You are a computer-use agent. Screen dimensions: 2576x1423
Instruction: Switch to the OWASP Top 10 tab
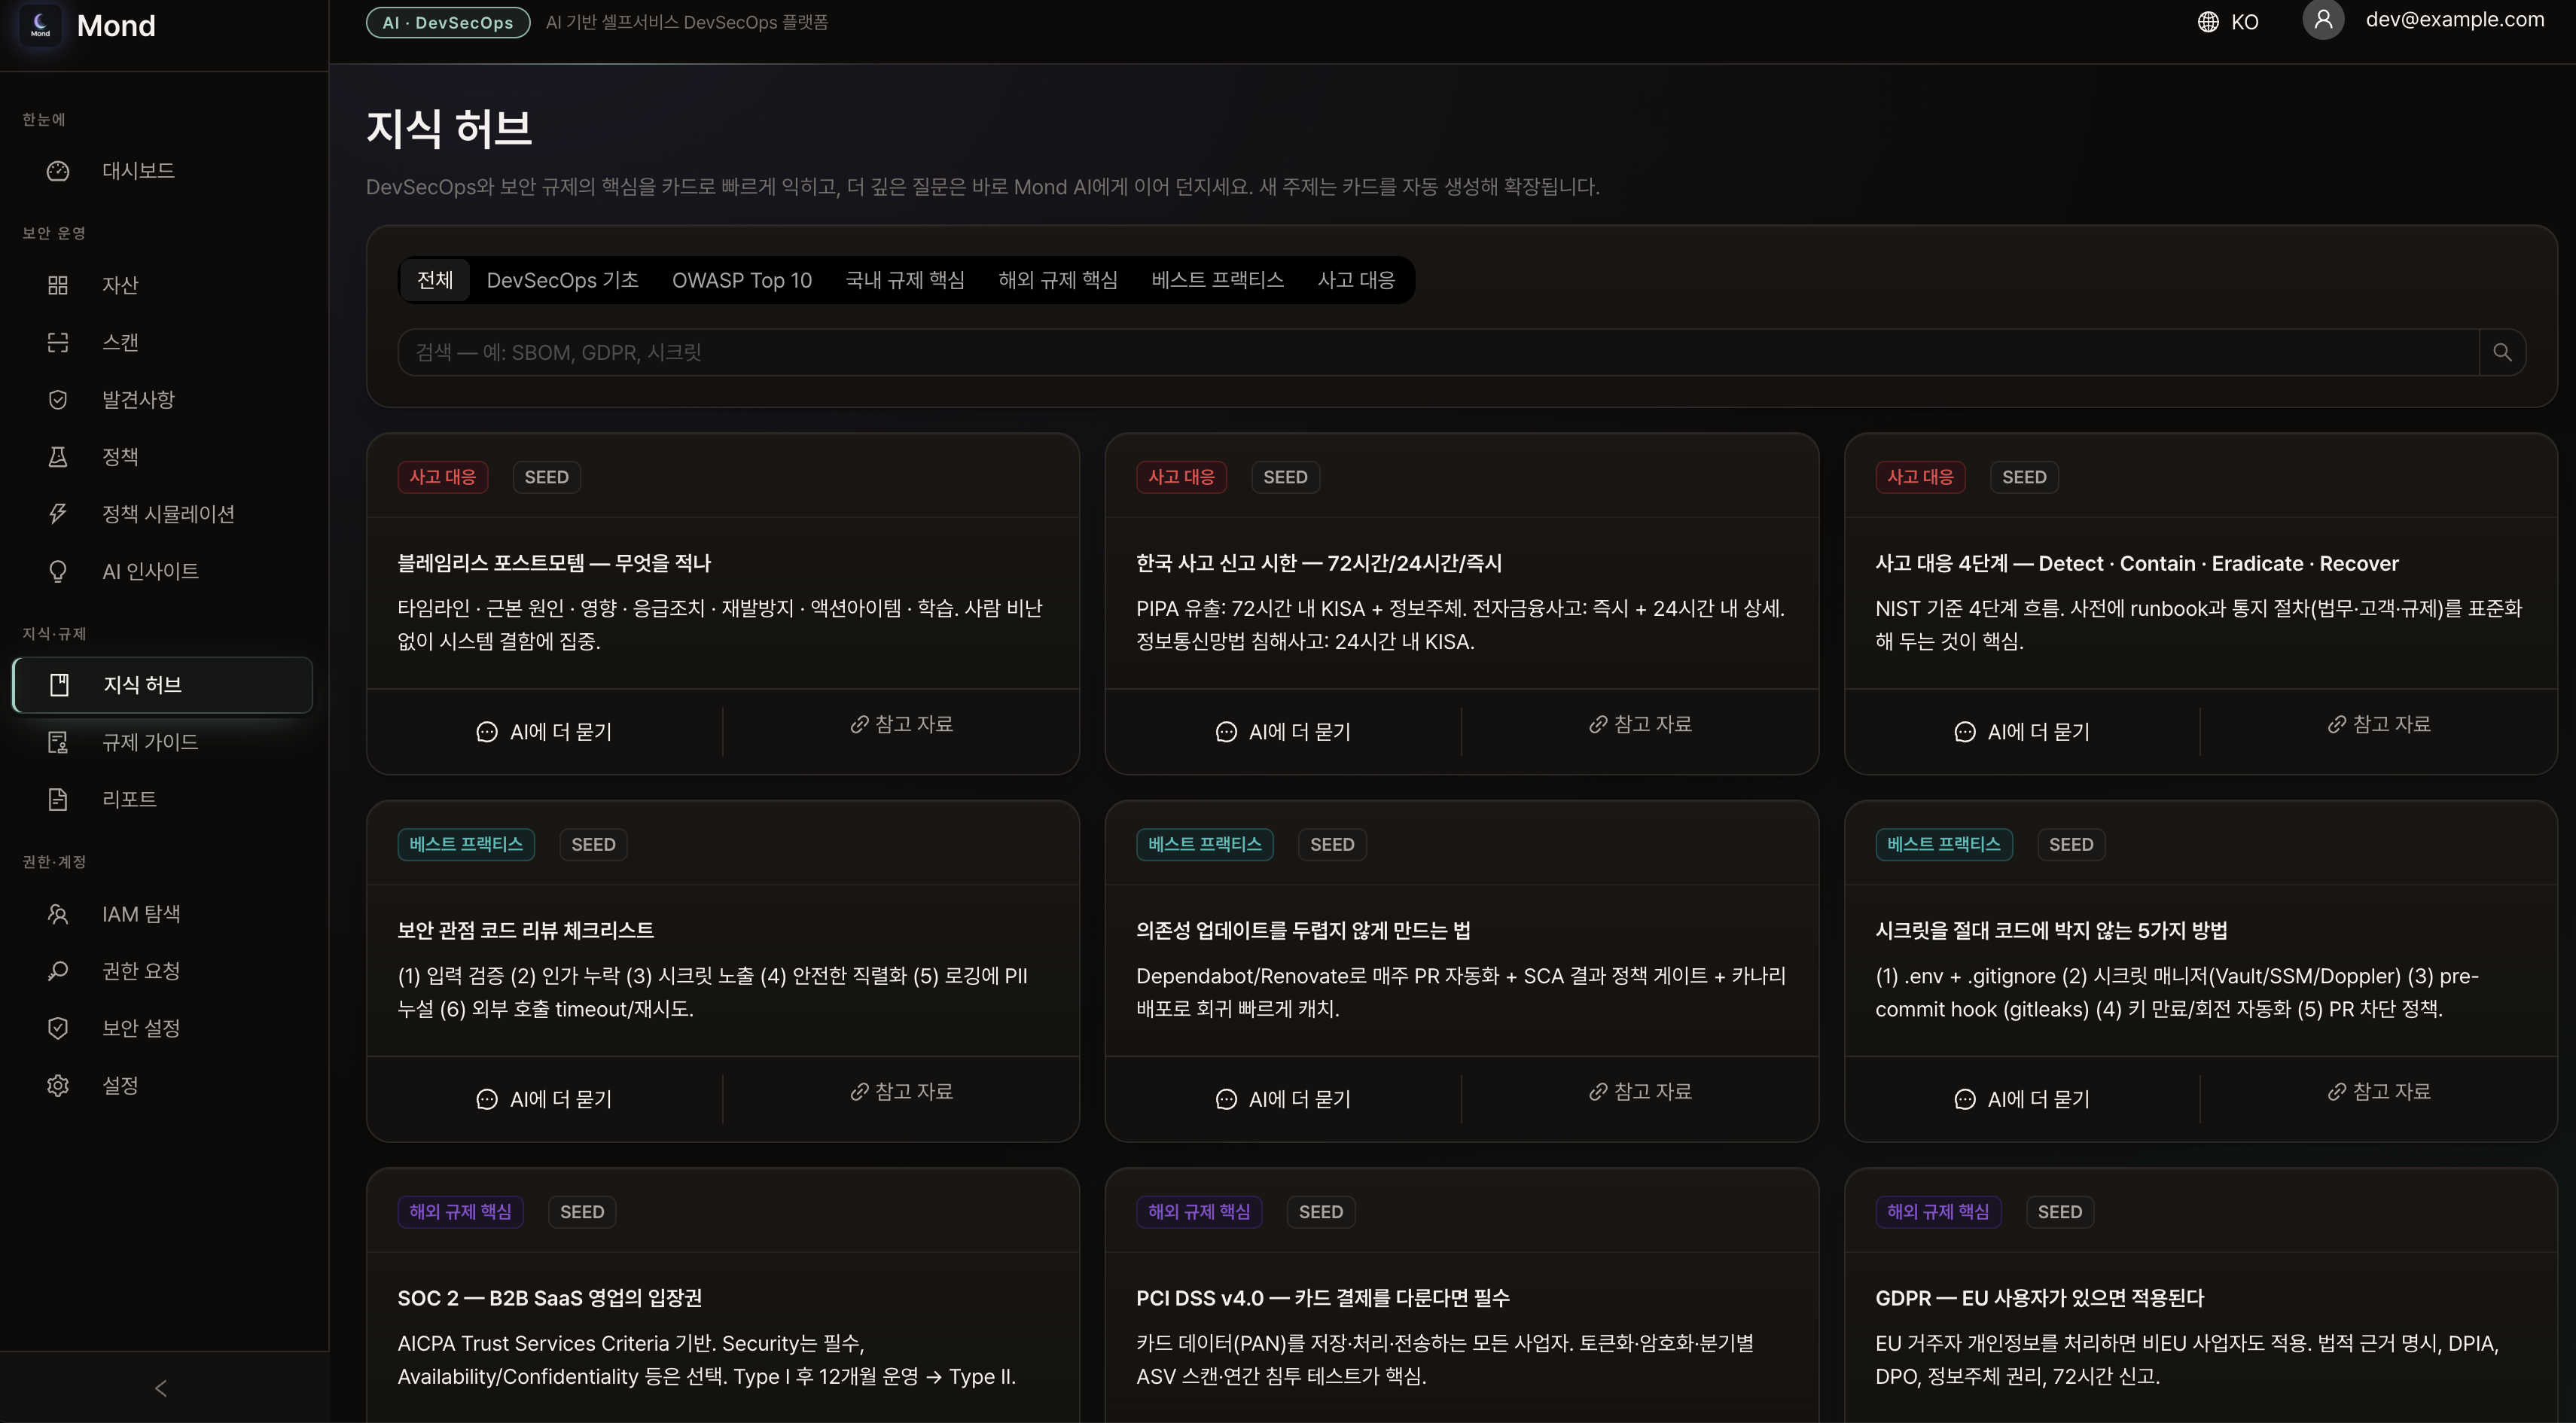[x=742, y=280]
